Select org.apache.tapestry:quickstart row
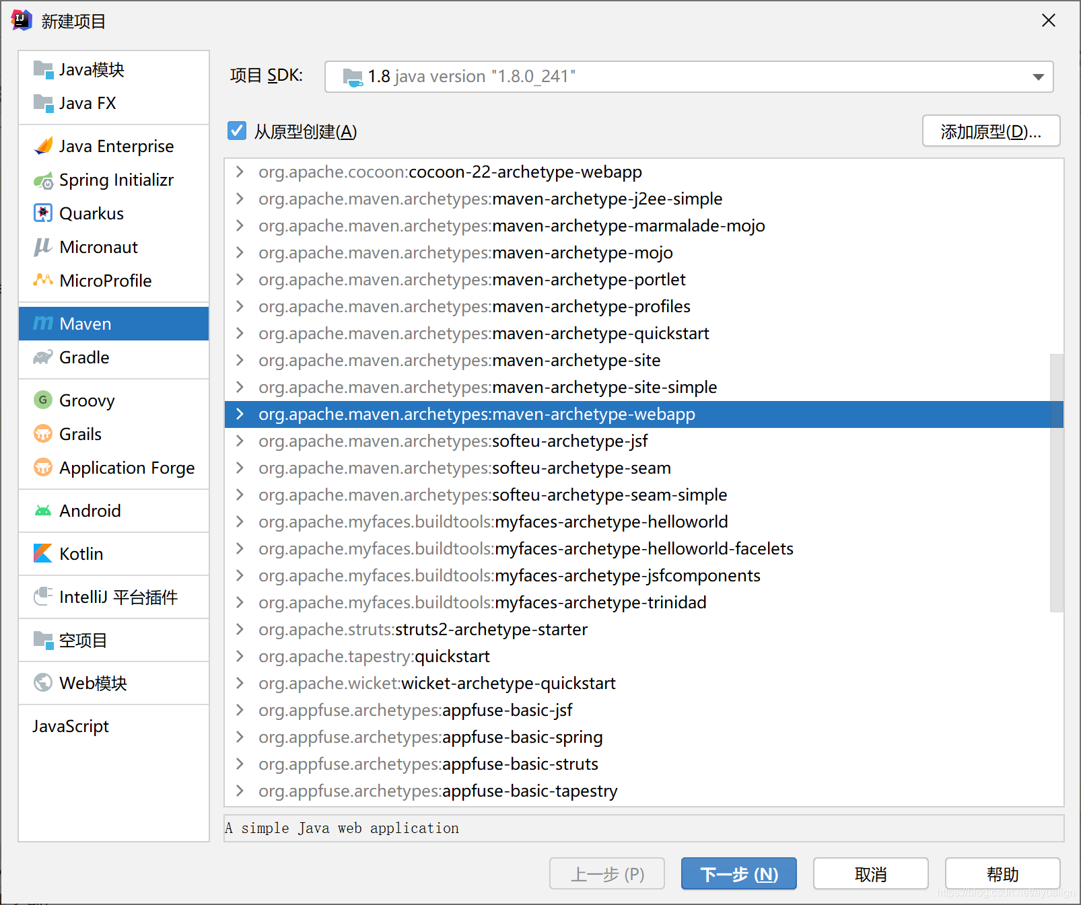 click(x=644, y=656)
